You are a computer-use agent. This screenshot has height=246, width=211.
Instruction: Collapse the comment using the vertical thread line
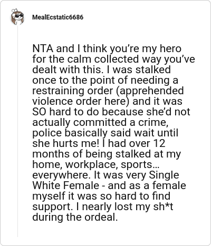(x=17, y=132)
